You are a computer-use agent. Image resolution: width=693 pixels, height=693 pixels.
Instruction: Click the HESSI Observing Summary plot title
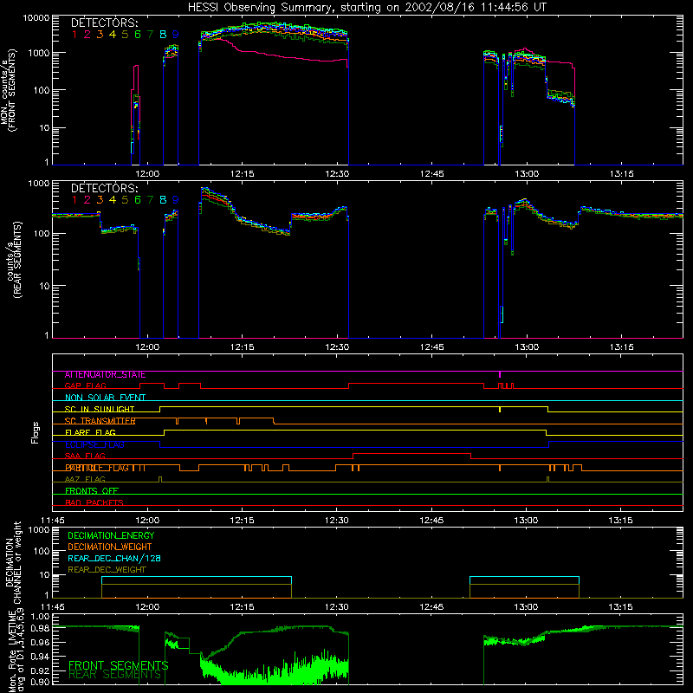[367, 7]
